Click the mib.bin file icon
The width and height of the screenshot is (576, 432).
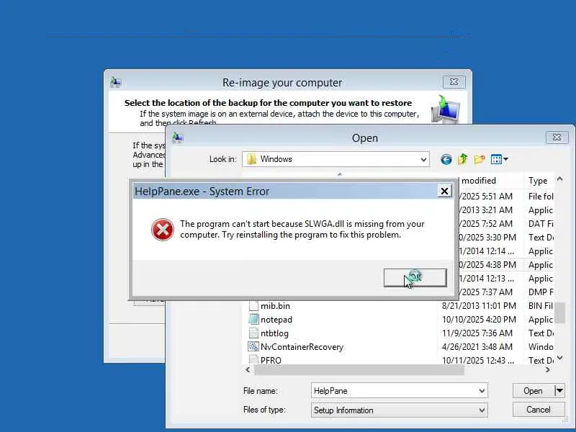(x=253, y=305)
